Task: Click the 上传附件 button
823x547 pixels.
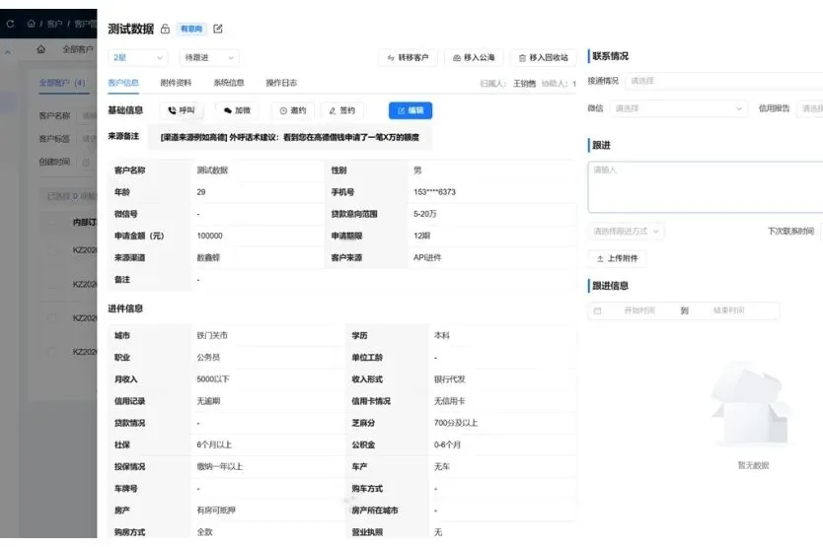Action: pyautogui.click(x=618, y=258)
